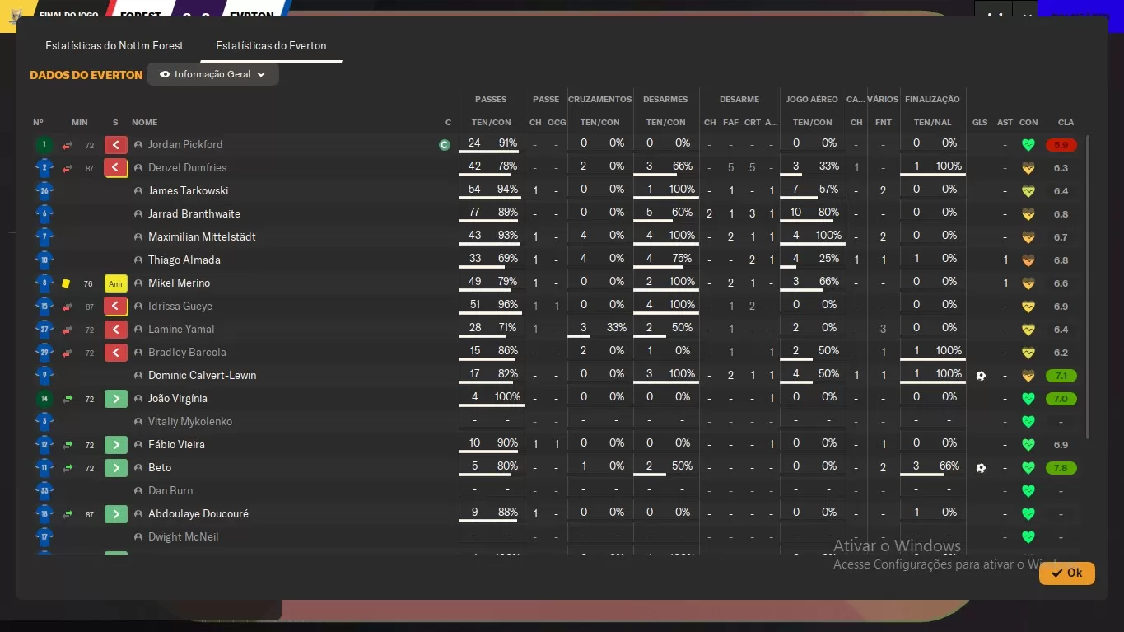Screen dimensions: 1124x632
Task: Sort by the AST assists column header
Action: [1005, 123]
